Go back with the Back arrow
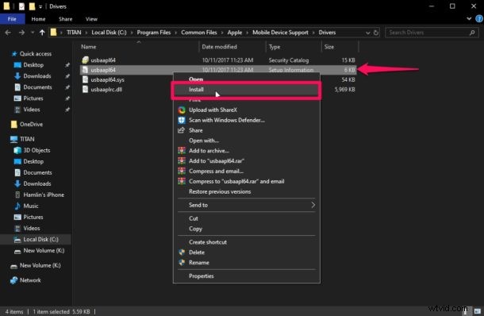The image size is (484, 316). pos(8,33)
